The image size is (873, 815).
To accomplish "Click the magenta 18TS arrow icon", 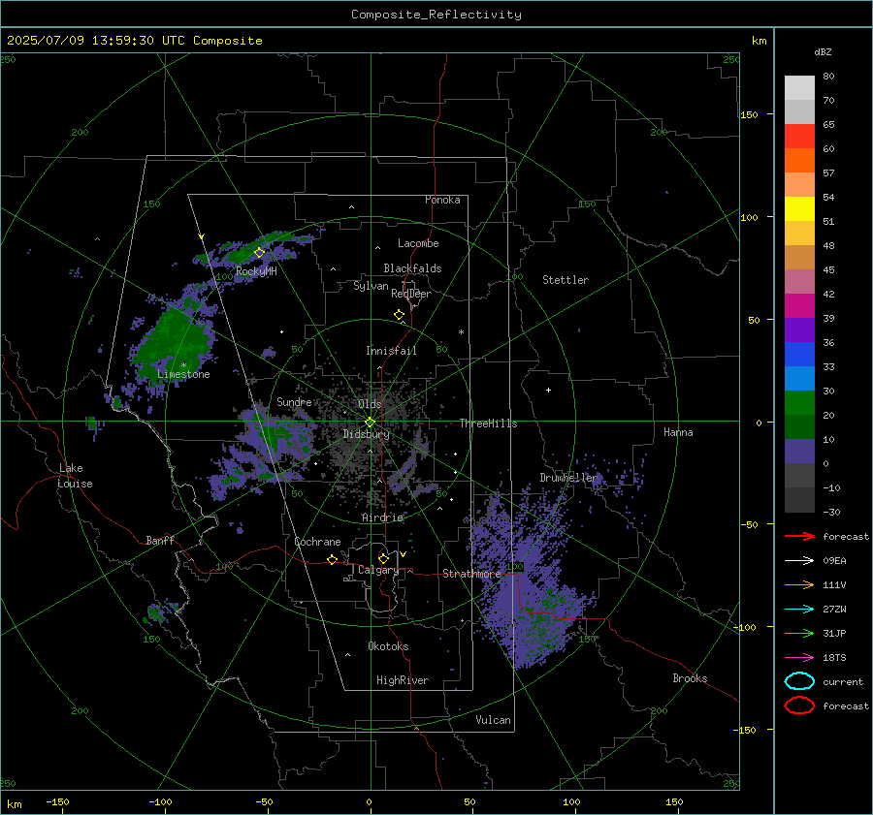I will 799,658.
